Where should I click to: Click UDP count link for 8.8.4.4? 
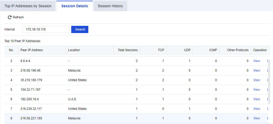(189, 61)
